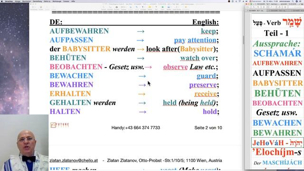Click the Handy phone number in footer

click(x=136, y=128)
